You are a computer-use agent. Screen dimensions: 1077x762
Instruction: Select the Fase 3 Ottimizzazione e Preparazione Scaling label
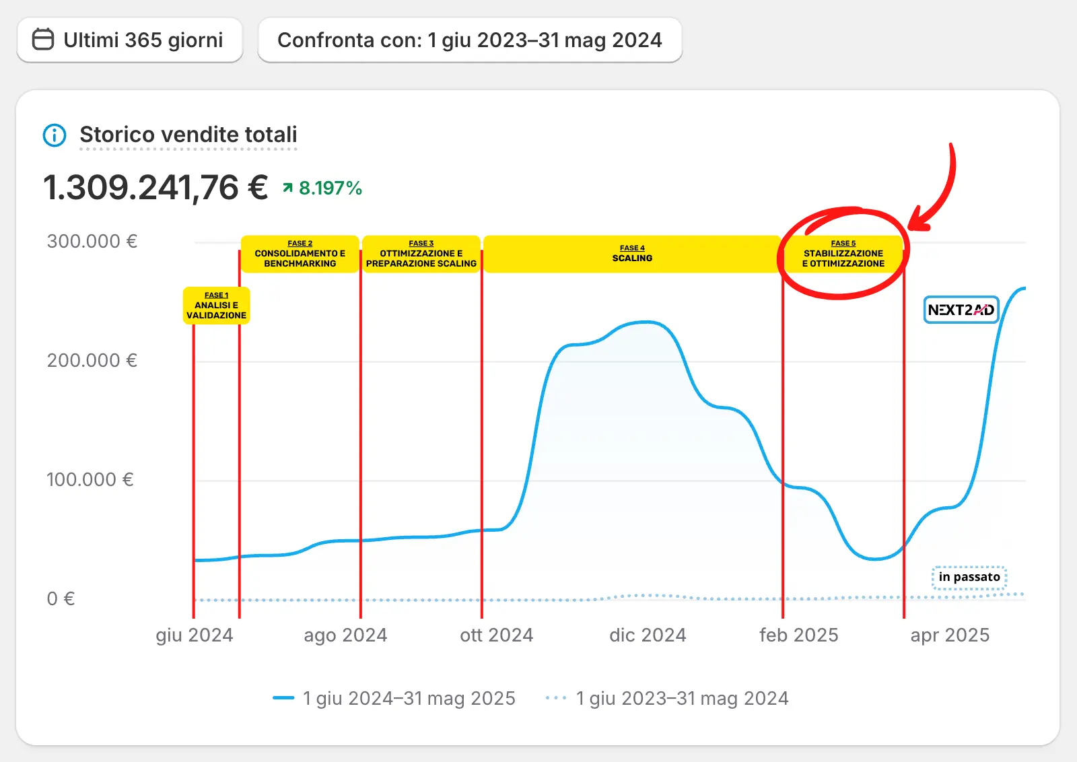(x=421, y=254)
